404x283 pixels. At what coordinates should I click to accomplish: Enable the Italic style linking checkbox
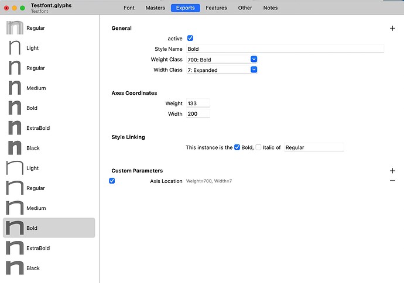258,147
